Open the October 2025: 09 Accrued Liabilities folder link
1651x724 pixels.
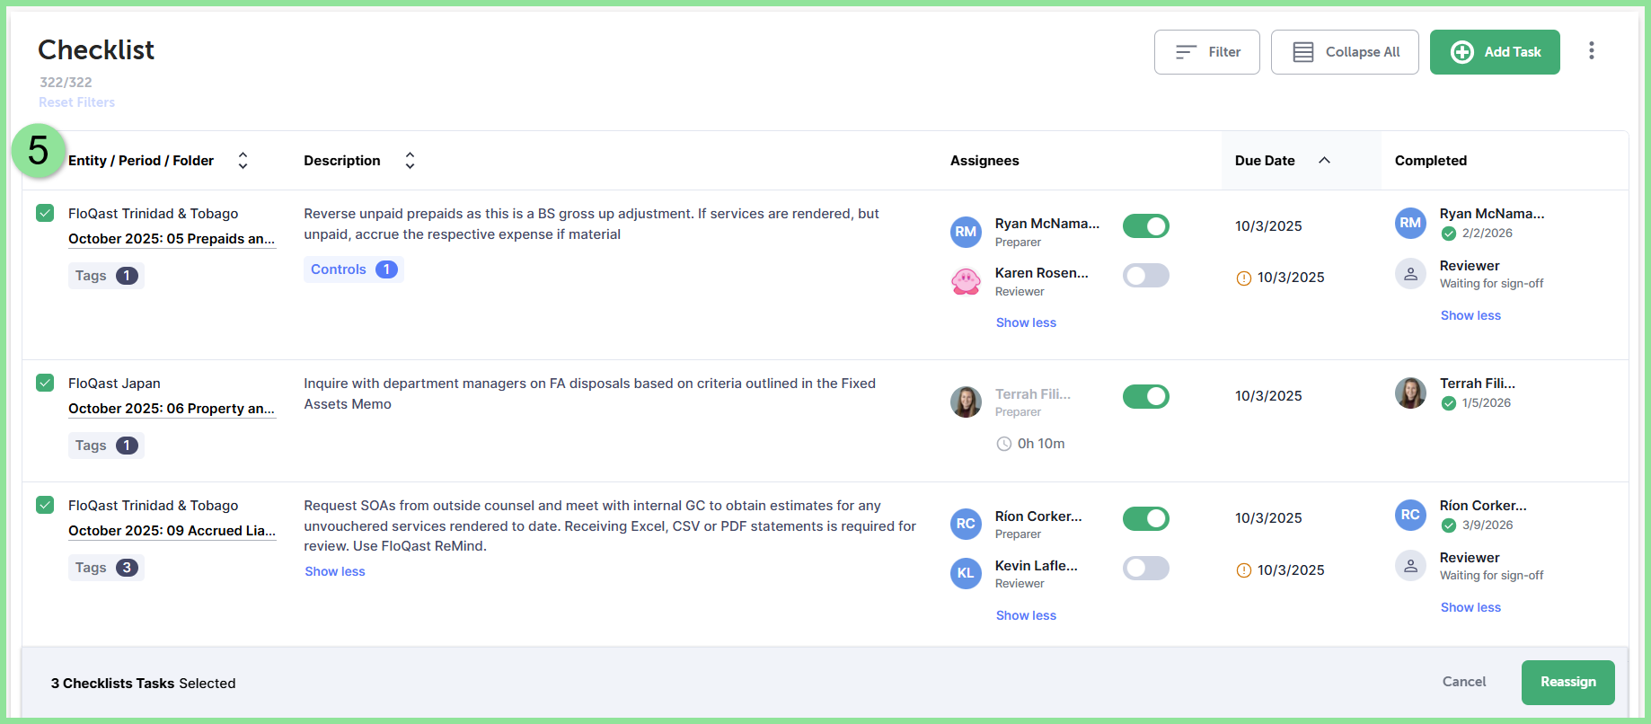172,531
